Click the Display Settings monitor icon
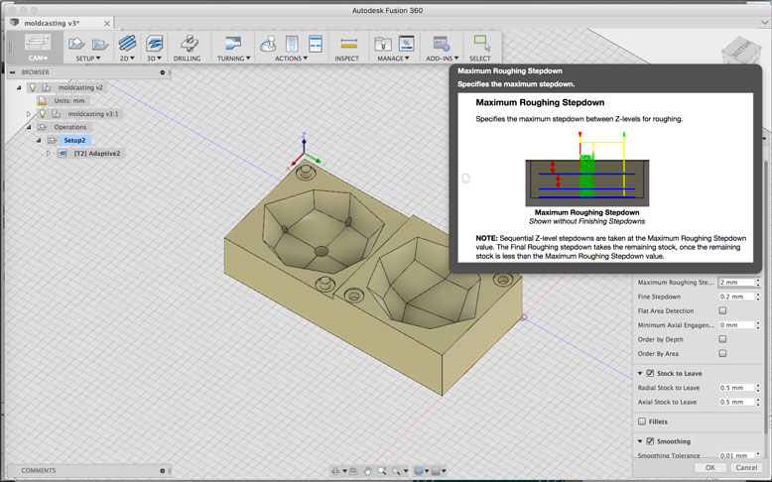The width and height of the screenshot is (772, 482). pyautogui.click(x=419, y=471)
